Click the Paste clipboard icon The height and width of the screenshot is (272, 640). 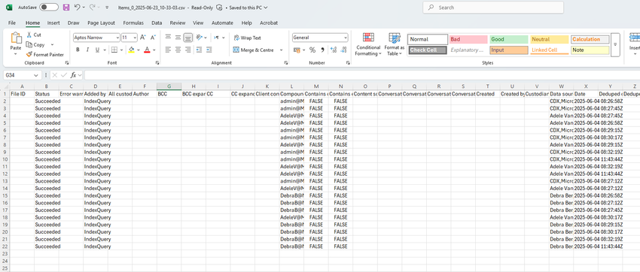click(16, 38)
